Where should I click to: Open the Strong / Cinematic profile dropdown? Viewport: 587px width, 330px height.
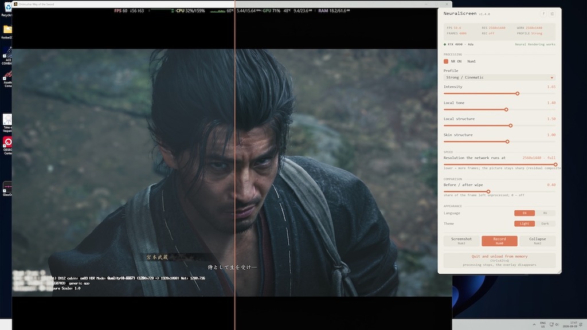(499, 77)
